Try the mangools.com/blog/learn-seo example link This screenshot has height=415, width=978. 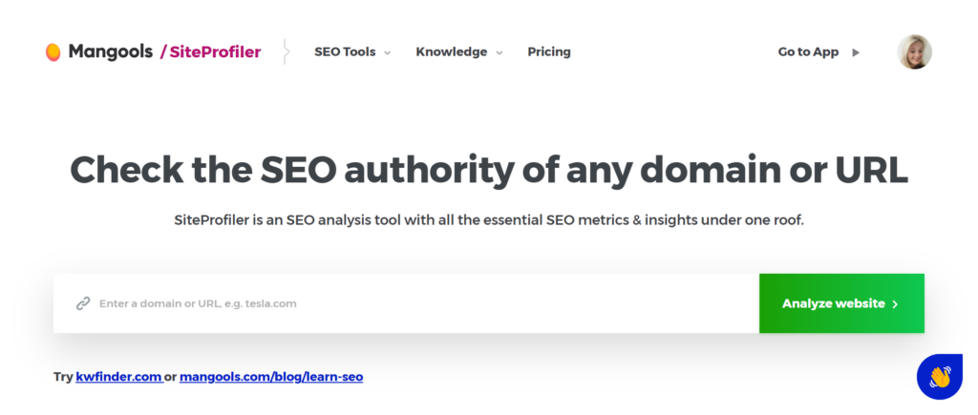pyautogui.click(x=271, y=377)
